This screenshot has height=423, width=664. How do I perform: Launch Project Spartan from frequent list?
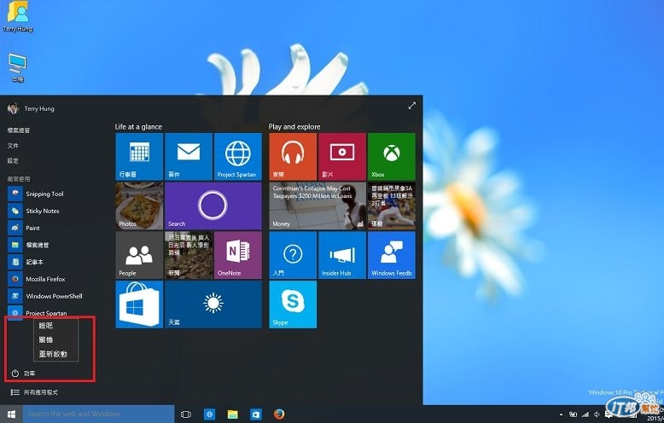click(38, 313)
